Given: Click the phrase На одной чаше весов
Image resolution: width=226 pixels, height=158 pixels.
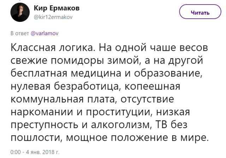Looking at the screenshot, I should pyautogui.click(x=153, y=48).
